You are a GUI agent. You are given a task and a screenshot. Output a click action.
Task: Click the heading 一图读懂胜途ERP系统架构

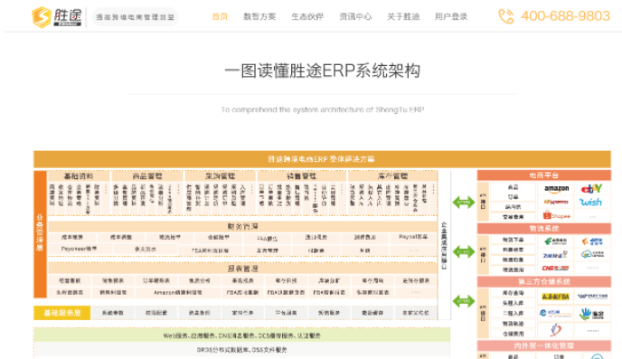322,71
